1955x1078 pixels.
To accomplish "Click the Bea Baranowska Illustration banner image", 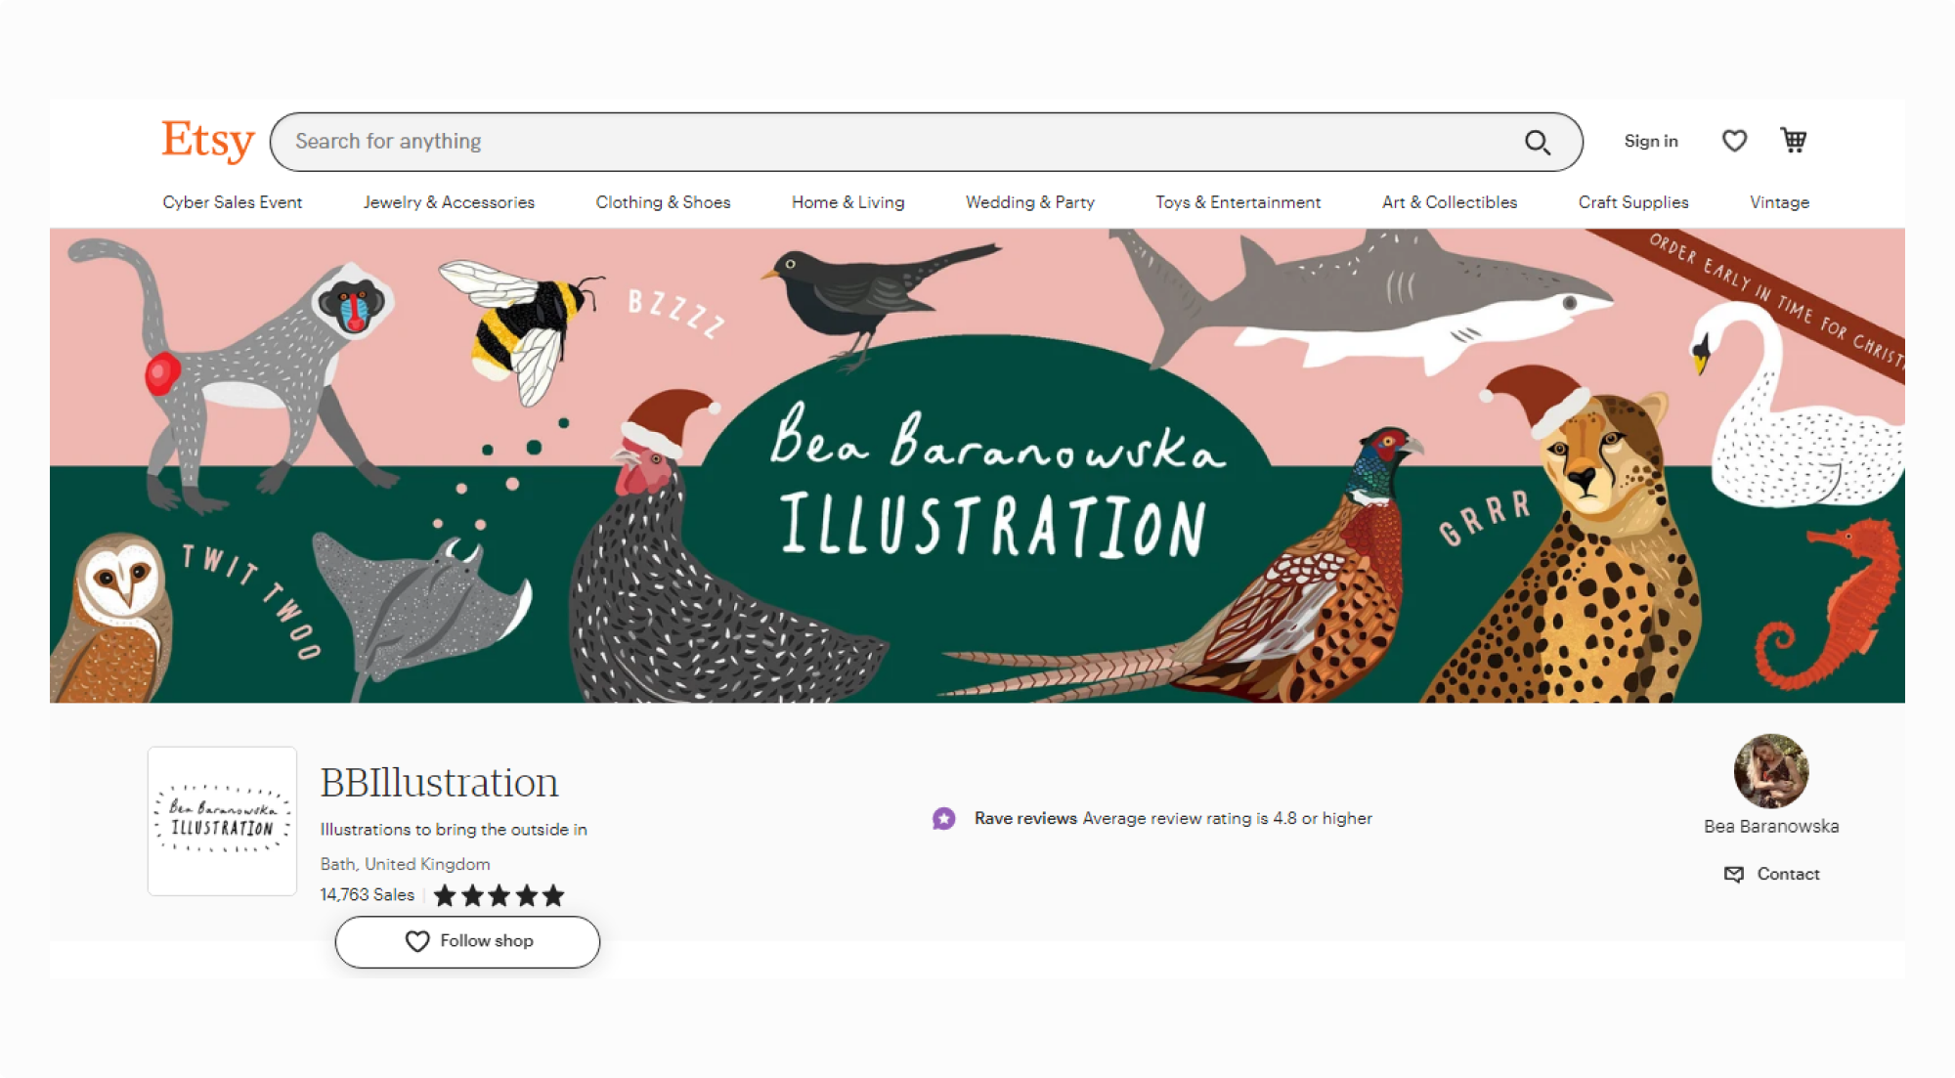I will (x=977, y=465).
